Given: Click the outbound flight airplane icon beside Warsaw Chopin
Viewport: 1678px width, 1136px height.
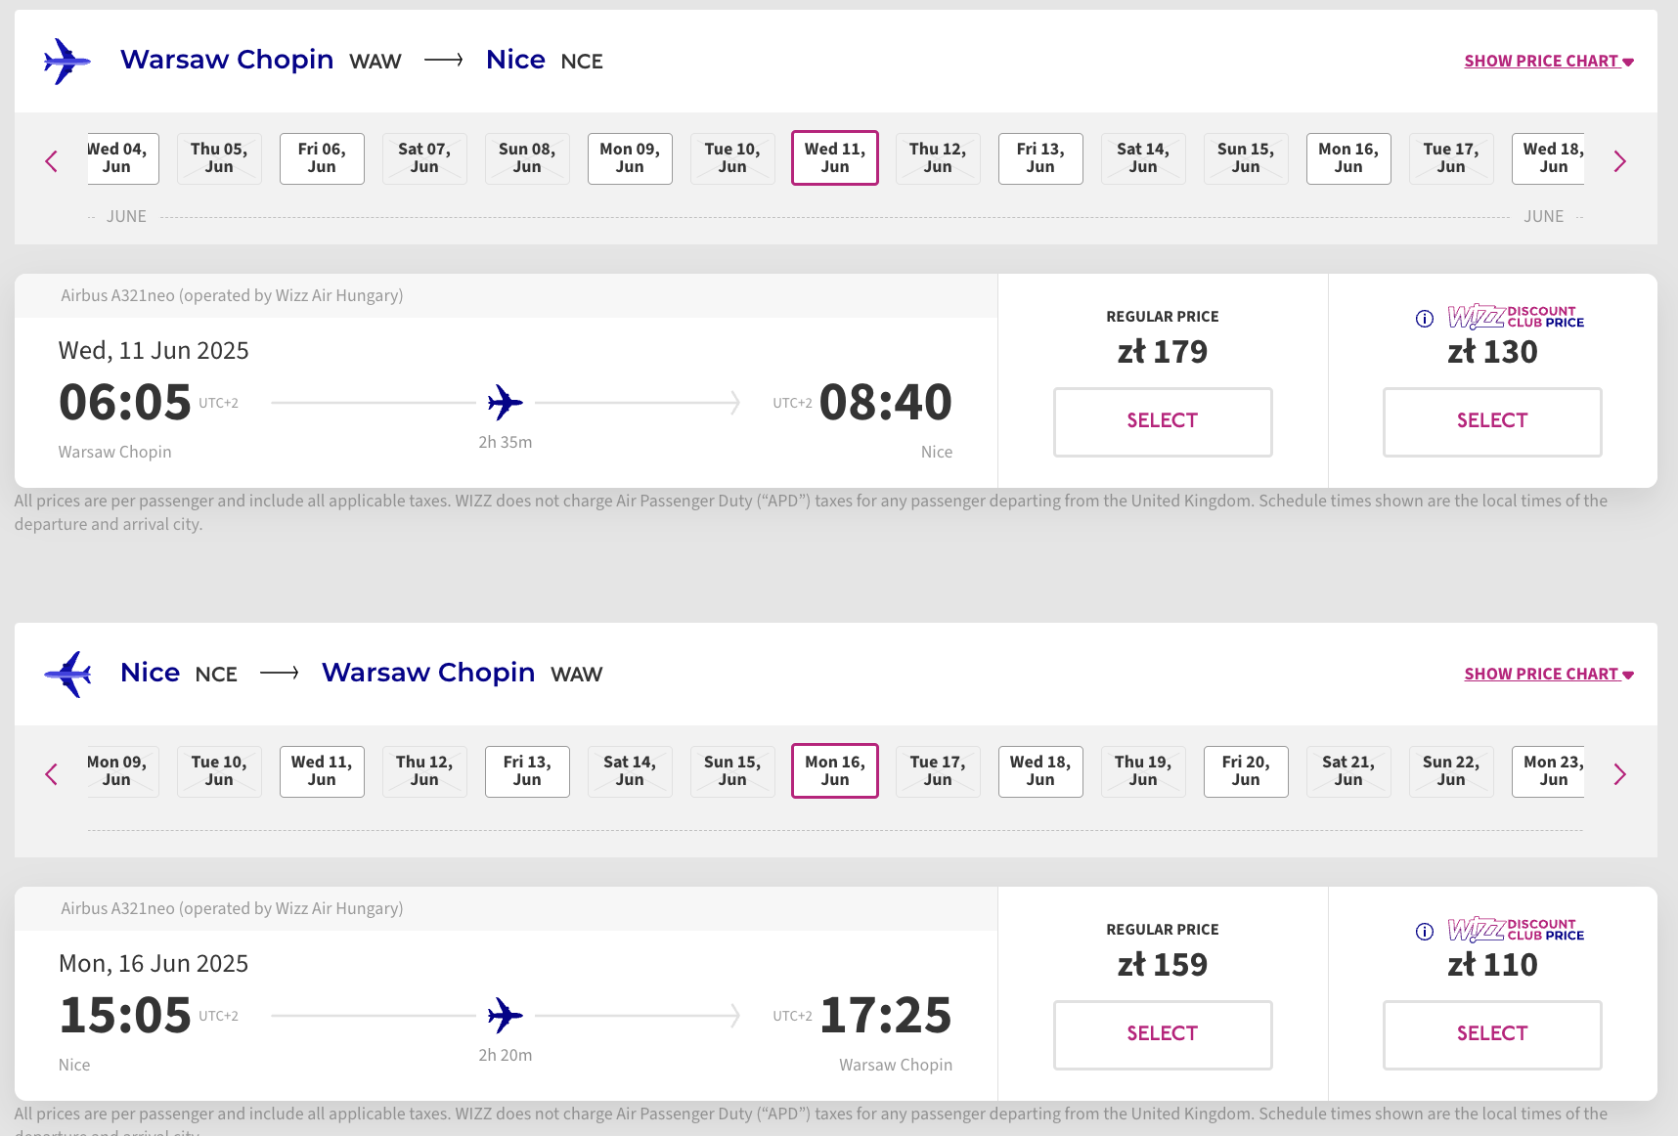Looking at the screenshot, I should point(67,62).
